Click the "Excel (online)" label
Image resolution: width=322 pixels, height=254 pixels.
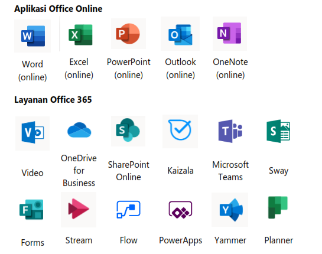point(79,69)
